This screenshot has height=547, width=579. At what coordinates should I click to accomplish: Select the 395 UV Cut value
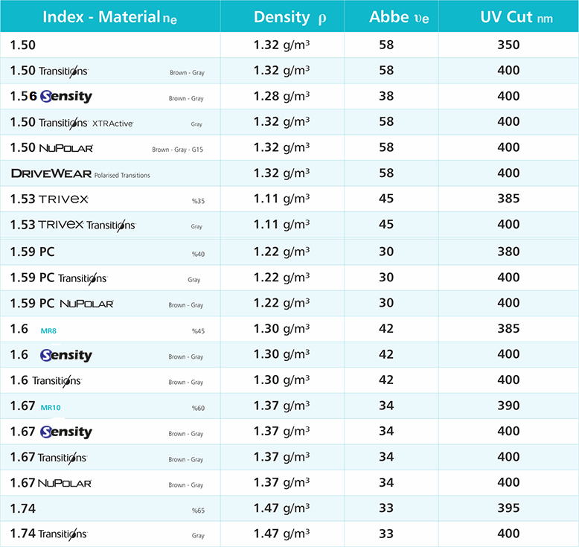[508, 508]
